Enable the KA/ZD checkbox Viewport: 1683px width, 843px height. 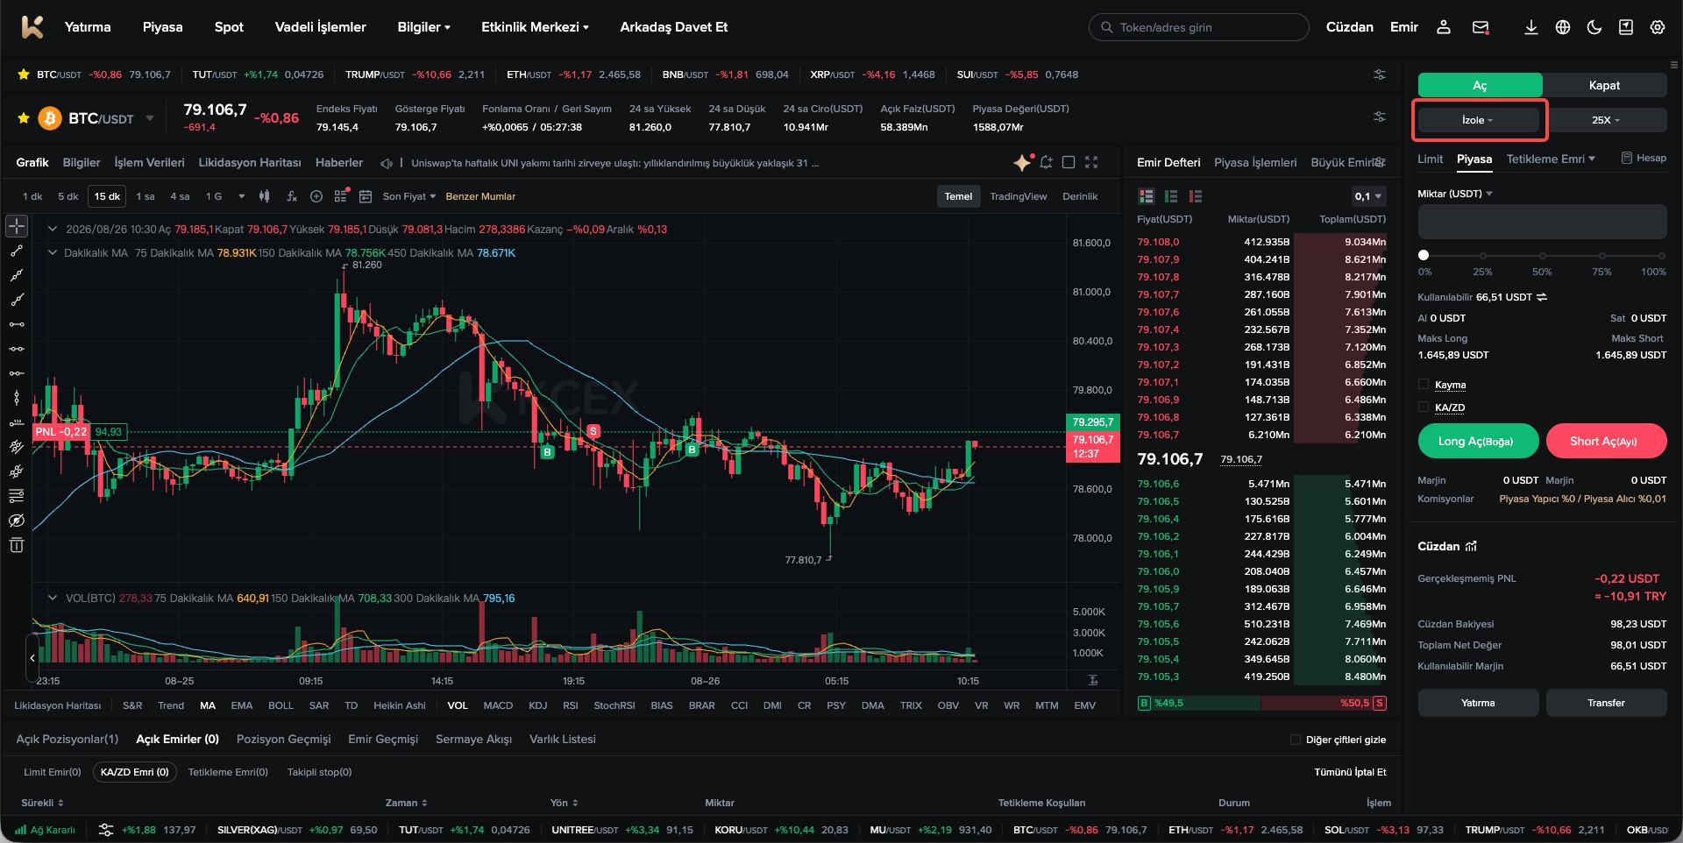pos(1424,407)
